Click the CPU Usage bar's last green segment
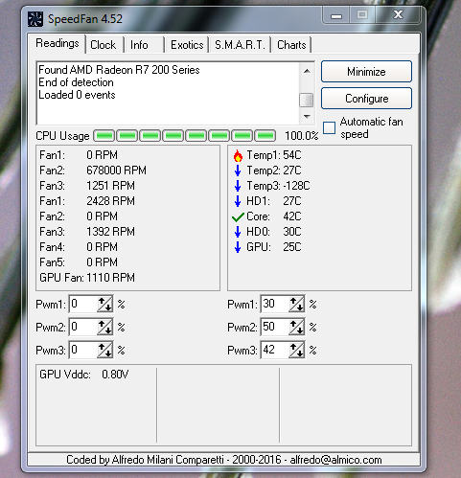This screenshot has width=461, height=478. (x=265, y=136)
